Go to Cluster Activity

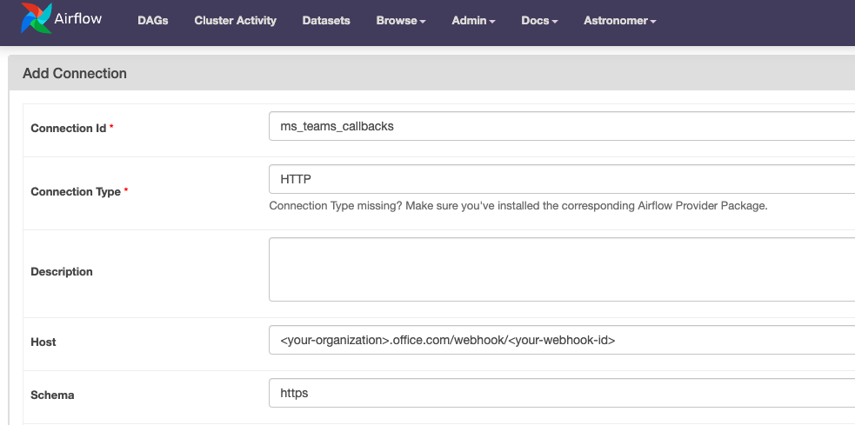point(235,21)
